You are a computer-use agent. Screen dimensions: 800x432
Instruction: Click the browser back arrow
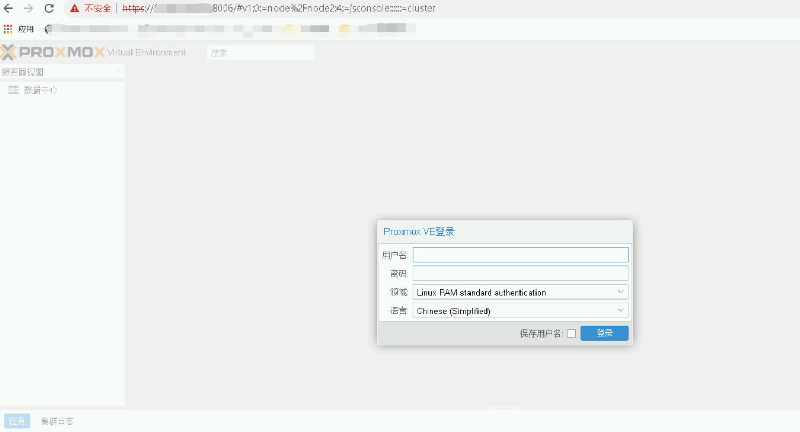[9, 8]
